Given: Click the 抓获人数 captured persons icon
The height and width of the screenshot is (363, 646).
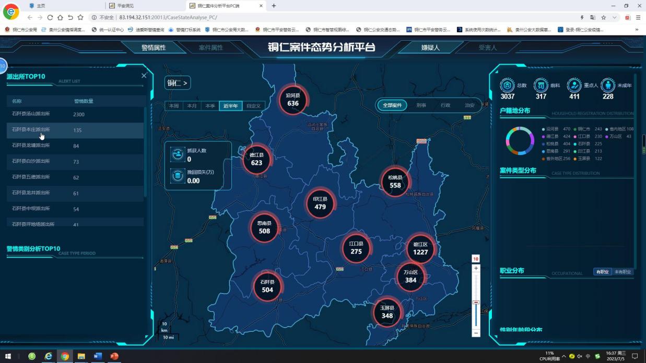Looking at the screenshot, I should click(x=178, y=154).
